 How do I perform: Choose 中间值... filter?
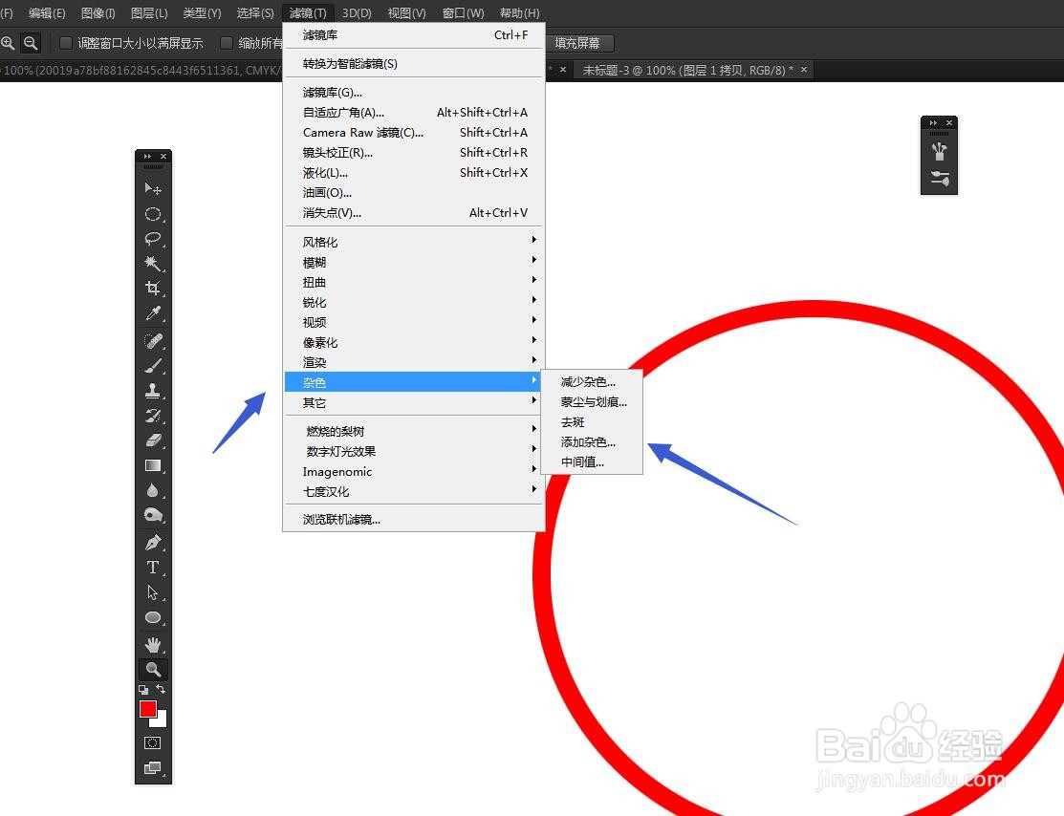591,462
